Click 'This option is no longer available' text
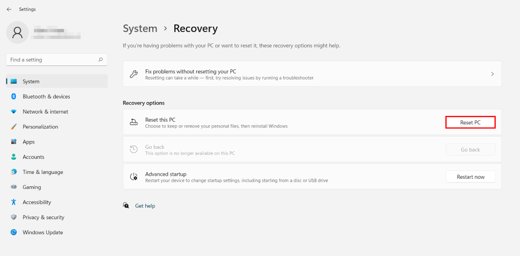Image resolution: width=520 pixels, height=256 pixels. pyautogui.click(x=190, y=153)
